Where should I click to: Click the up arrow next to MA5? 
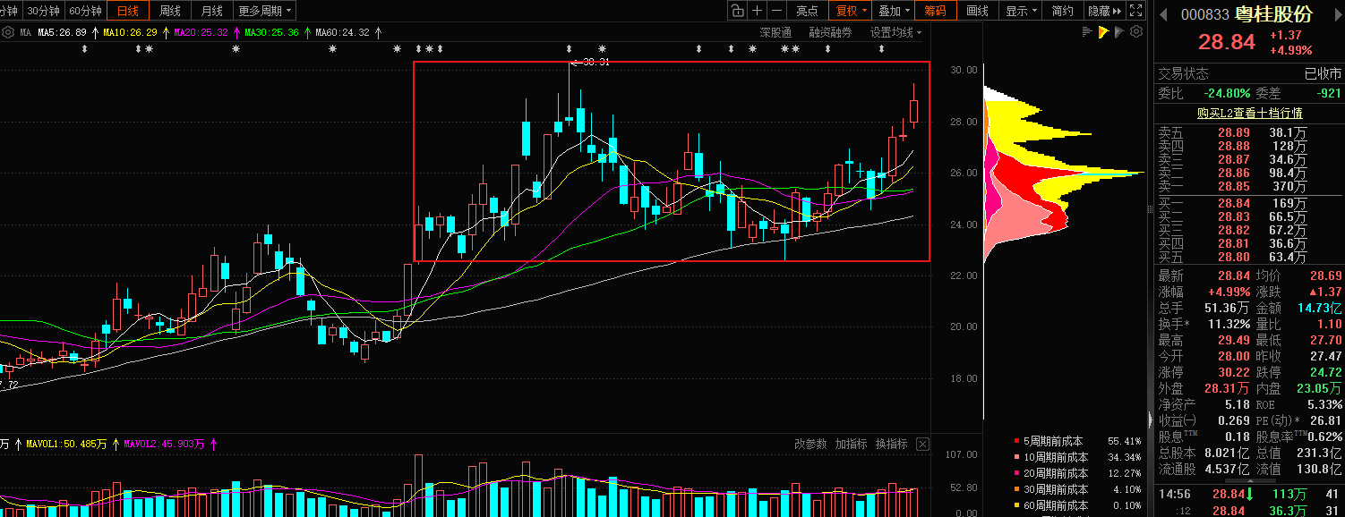95,32
